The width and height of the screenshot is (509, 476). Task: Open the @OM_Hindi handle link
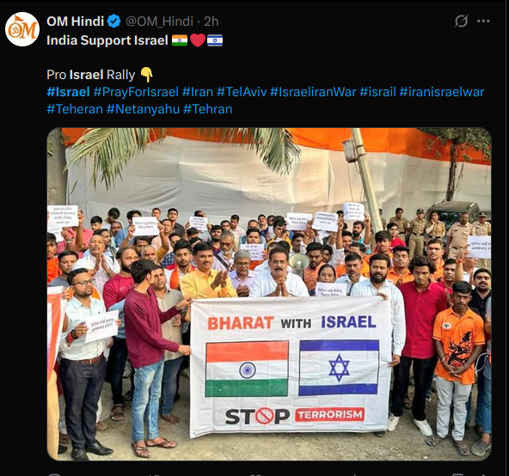click(159, 21)
